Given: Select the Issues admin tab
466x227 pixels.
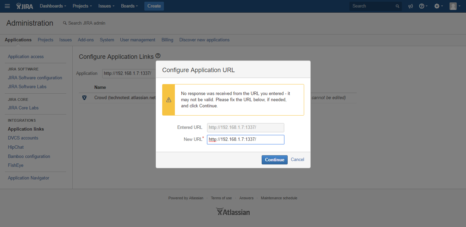Looking at the screenshot, I should (65, 40).
